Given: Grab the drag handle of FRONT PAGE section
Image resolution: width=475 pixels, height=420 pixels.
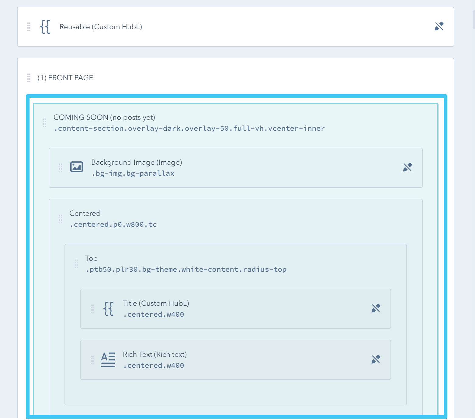Looking at the screenshot, I should click(x=29, y=78).
